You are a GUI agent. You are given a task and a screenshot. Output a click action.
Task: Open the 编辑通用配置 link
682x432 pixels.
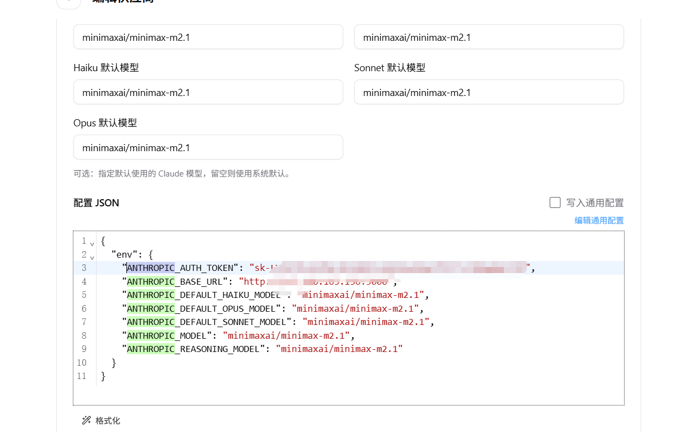[599, 220]
